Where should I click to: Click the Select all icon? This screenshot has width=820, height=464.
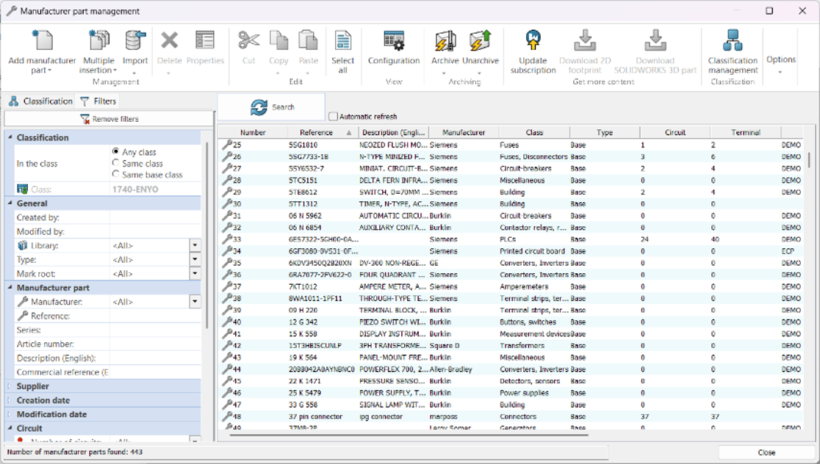click(x=343, y=41)
